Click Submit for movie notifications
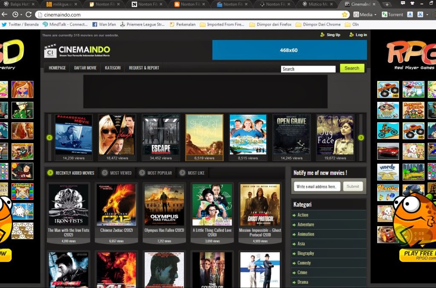This screenshot has width=436, height=288. (353, 187)
